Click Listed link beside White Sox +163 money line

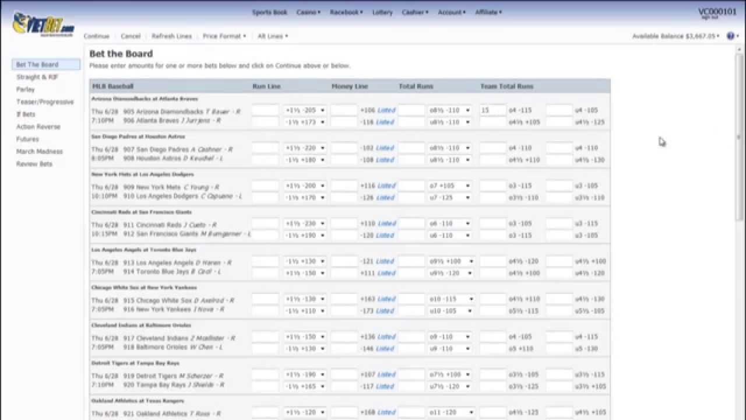(x=386, y=299)
